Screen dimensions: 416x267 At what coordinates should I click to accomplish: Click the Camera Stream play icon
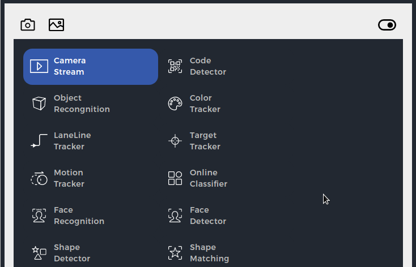coord(39,66)
